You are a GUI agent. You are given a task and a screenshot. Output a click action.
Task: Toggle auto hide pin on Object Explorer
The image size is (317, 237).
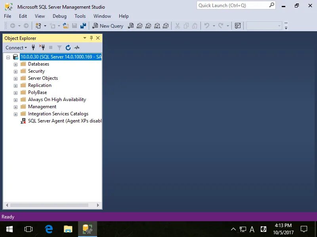pos(92,38)
